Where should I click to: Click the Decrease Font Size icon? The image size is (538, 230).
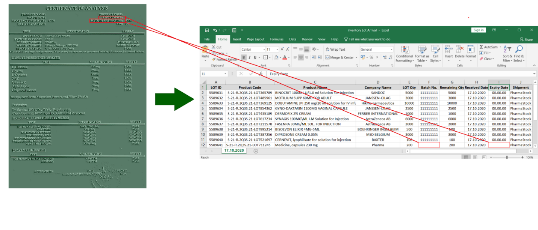(288, 49)
